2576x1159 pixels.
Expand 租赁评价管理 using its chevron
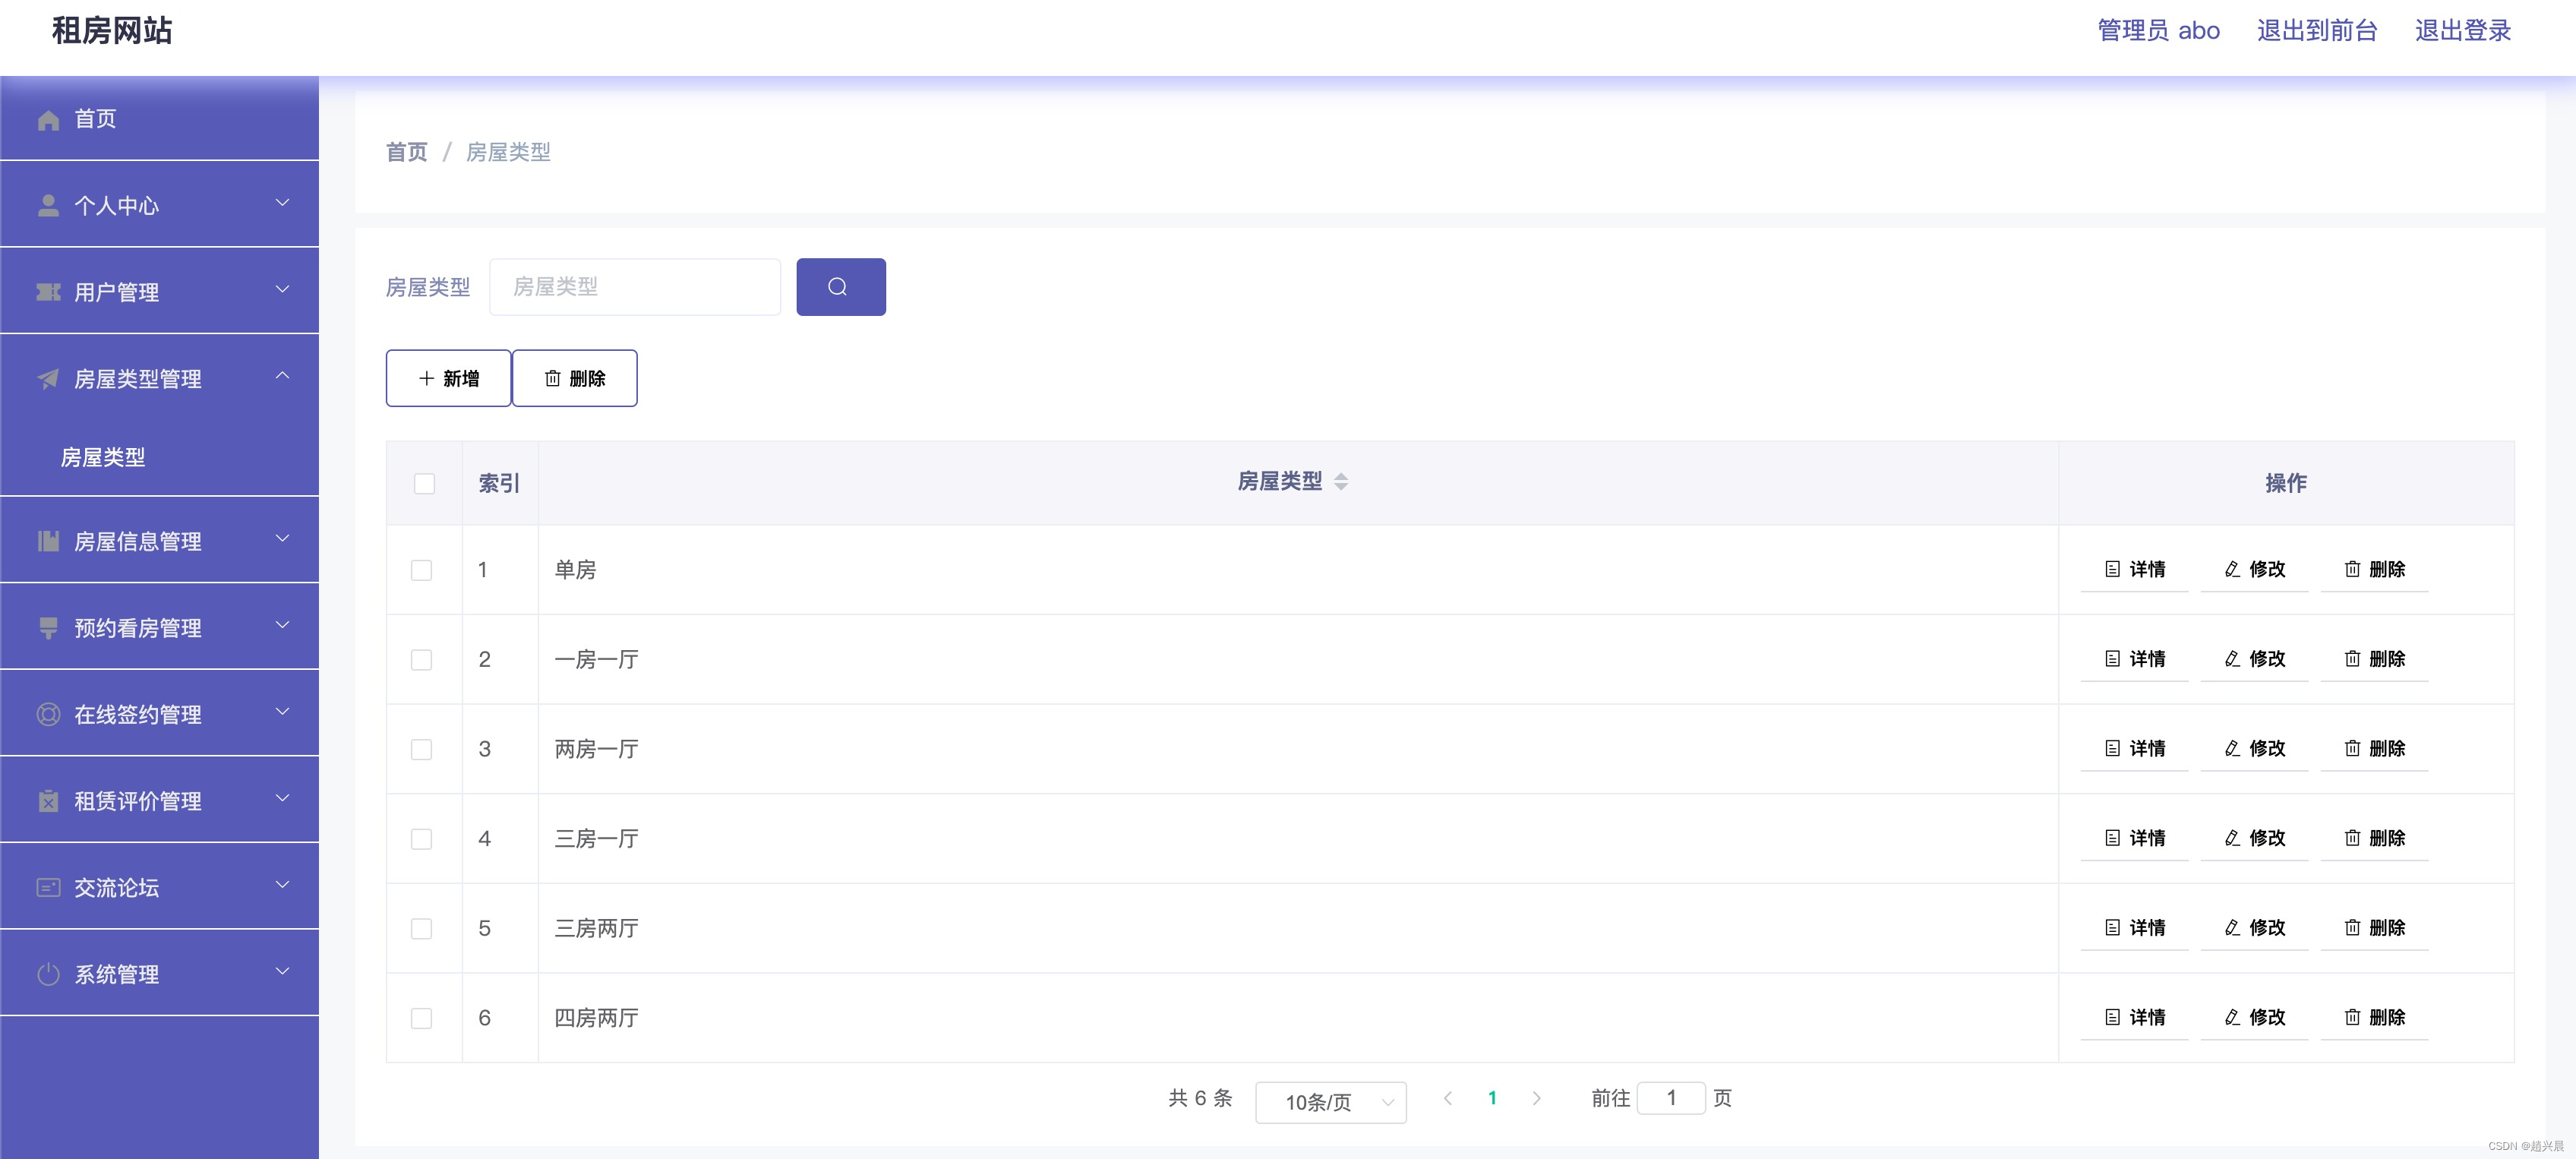coord(283,798)
